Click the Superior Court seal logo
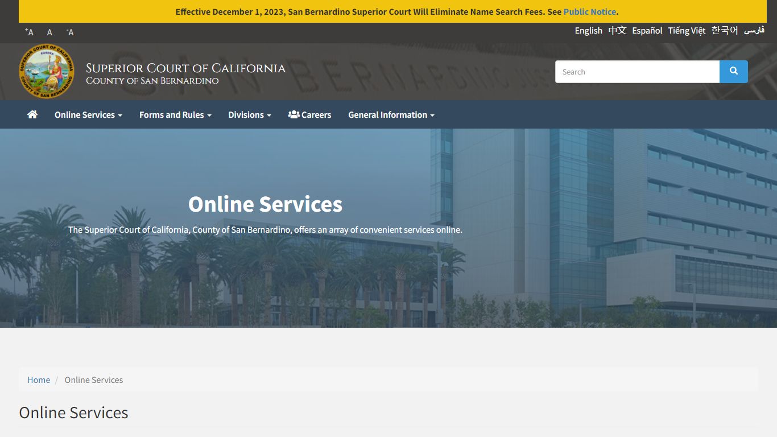777x437 pixels. point(46,72)
